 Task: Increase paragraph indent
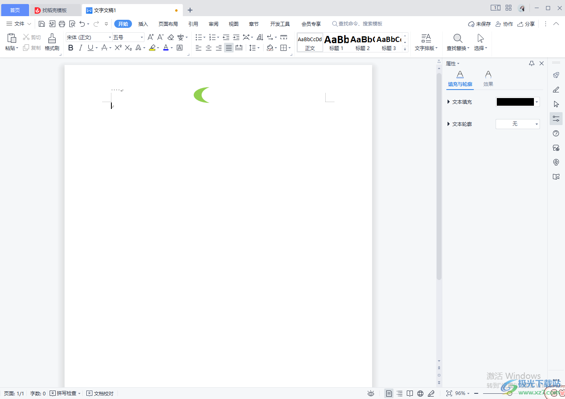(236, 37)
